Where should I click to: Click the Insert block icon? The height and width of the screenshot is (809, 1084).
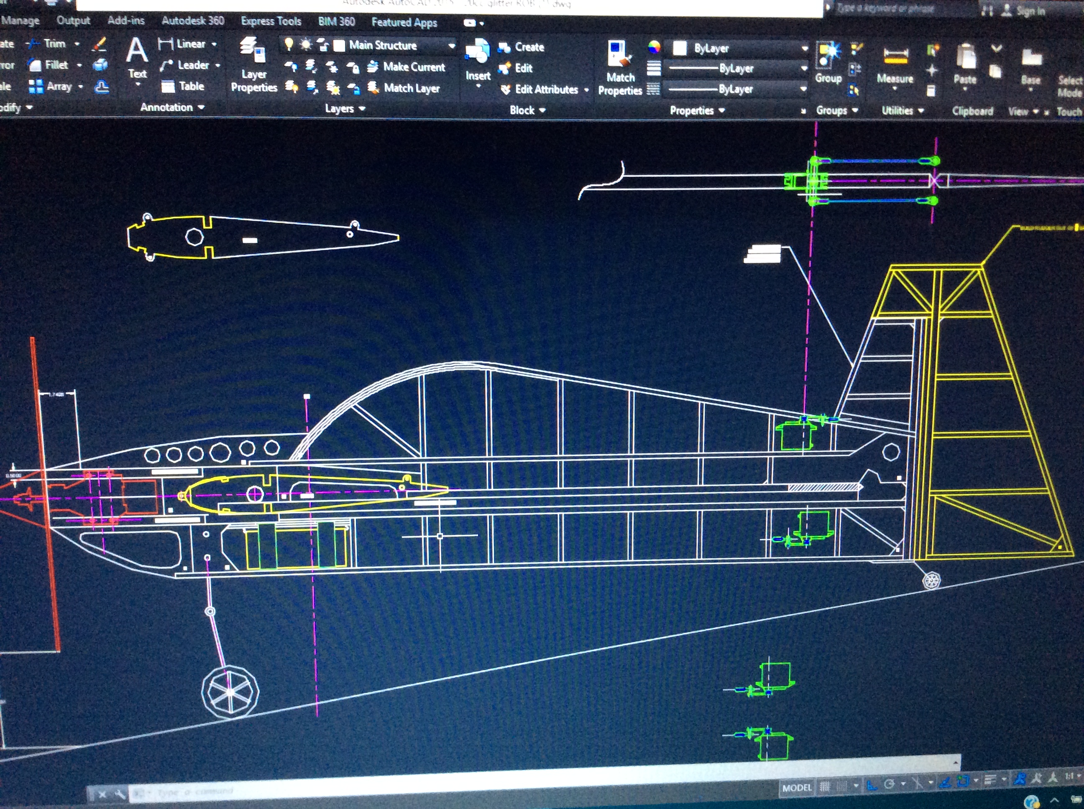(x=477, y=54)
